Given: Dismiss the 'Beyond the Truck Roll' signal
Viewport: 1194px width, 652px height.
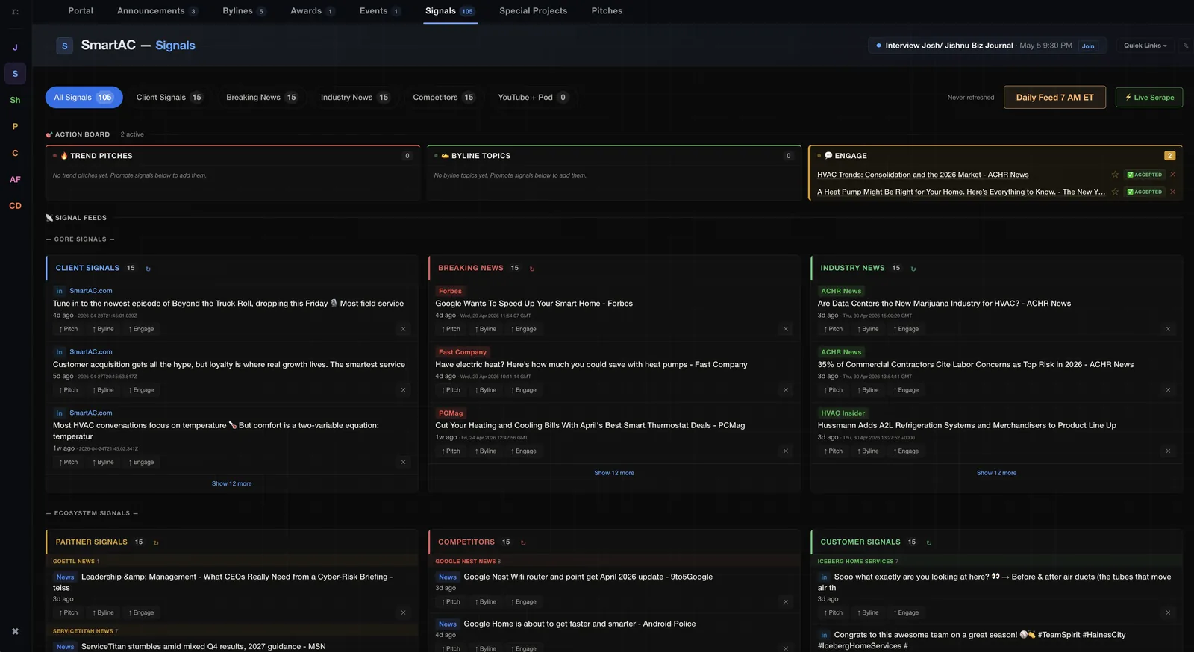Looking at the screenshot, I should pos(404,329).
